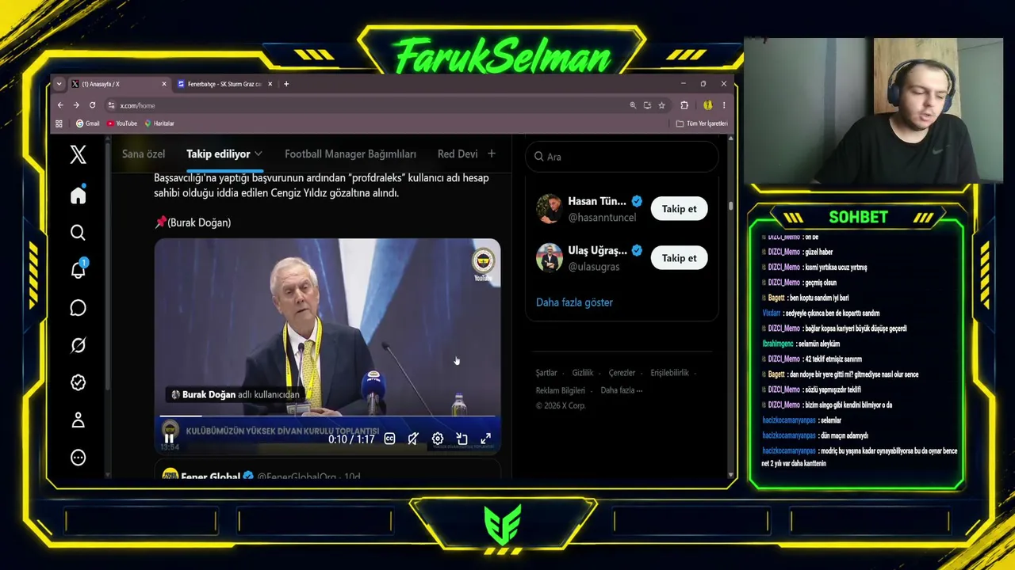Open the Reklam Bilgileri footer link
Screen dimensions: 1015x570
point(561,390)
